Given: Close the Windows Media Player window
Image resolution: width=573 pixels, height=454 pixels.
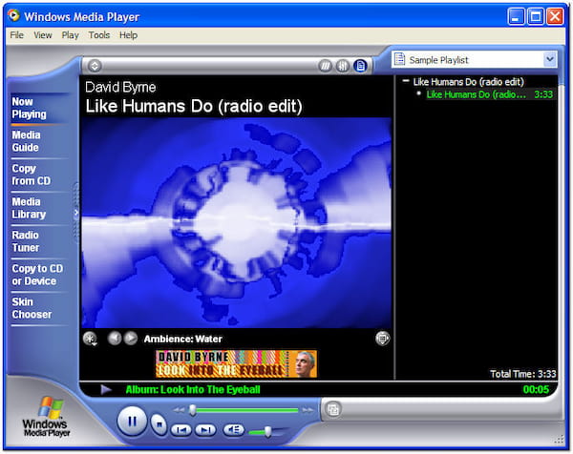Looking at the screenshot, I should 555,17.
